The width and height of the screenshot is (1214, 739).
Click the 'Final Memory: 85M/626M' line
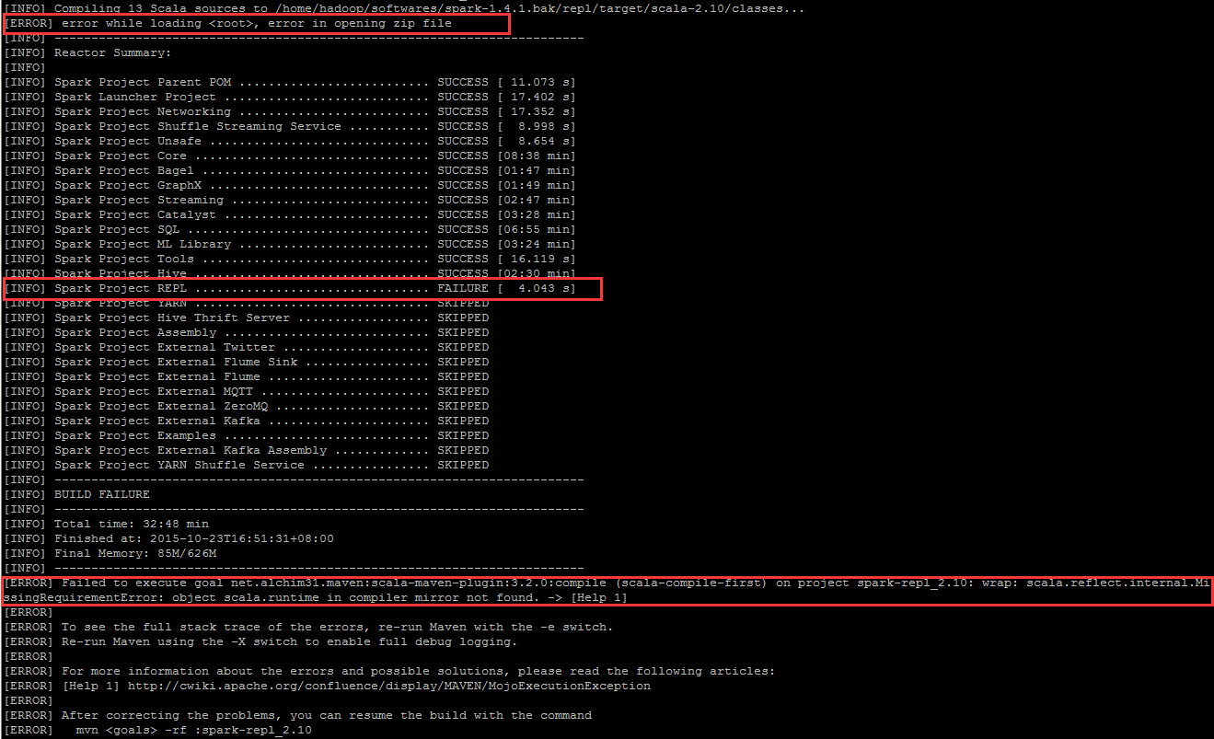point(110,553)
